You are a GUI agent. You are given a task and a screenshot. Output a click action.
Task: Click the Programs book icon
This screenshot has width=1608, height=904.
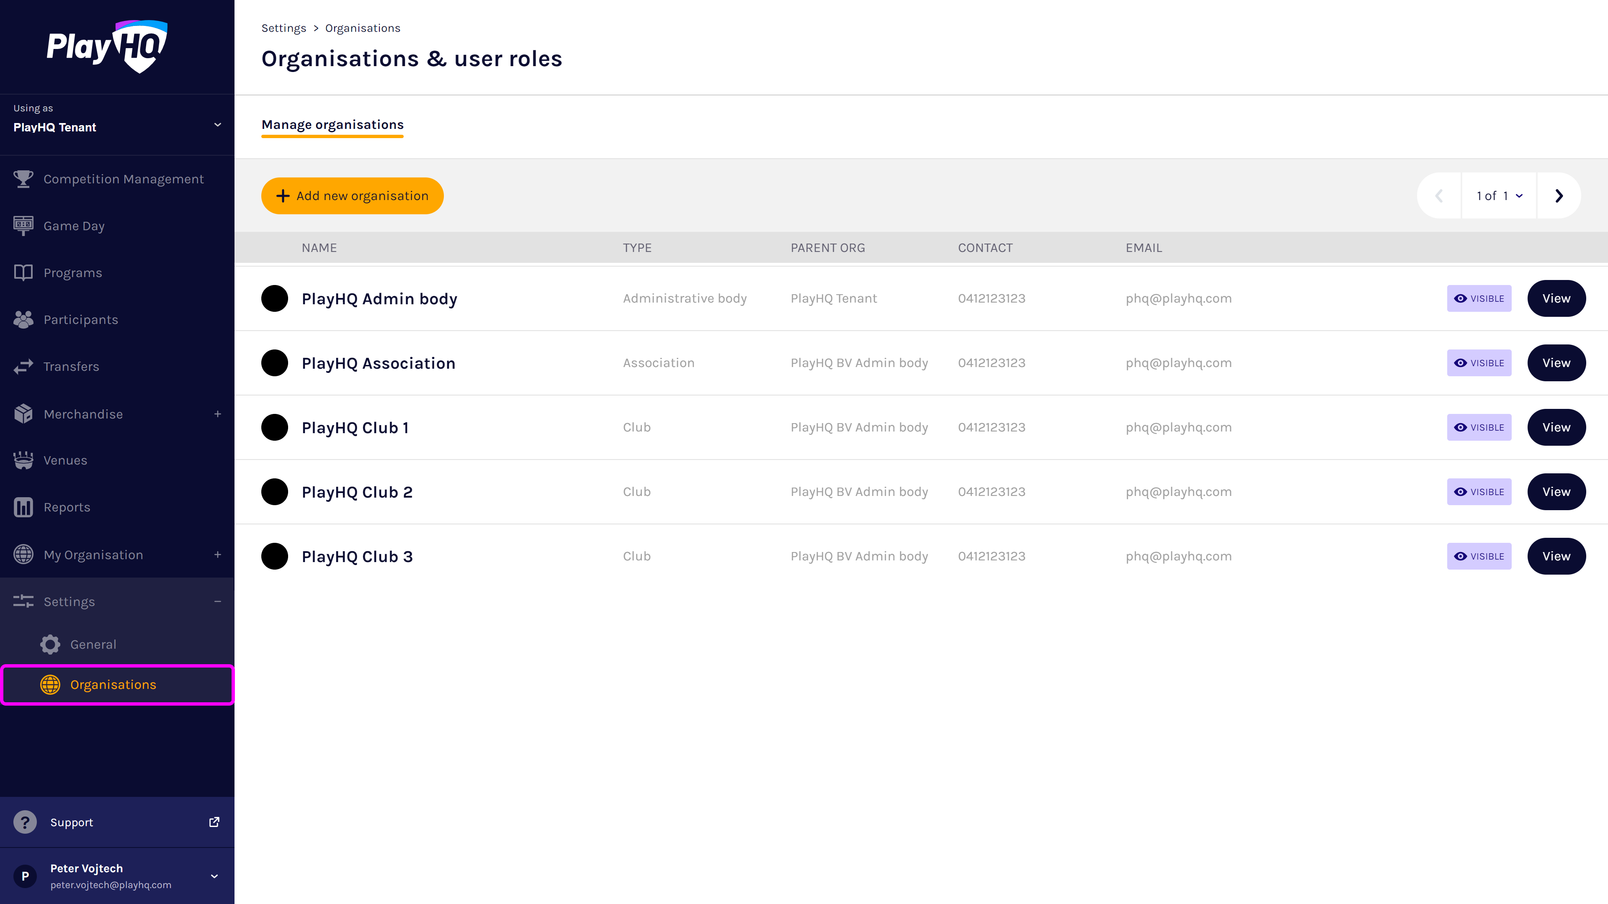tap(23, 272)
